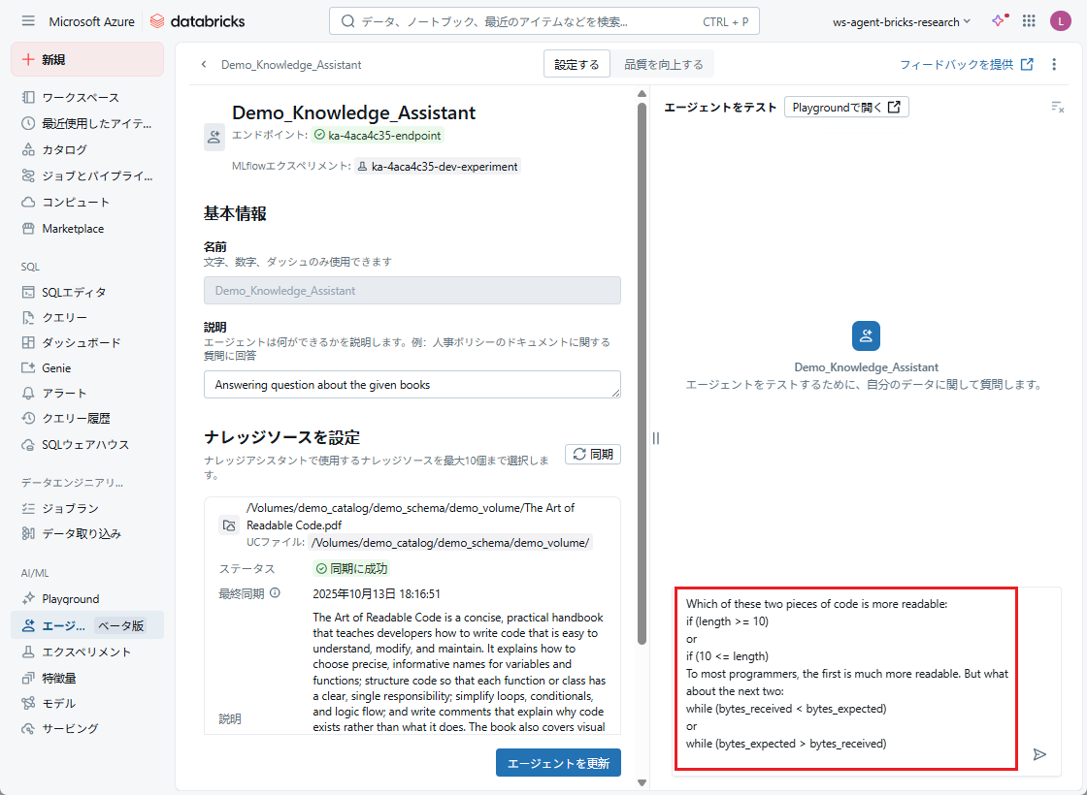Click the Demo_Knowledge_Assistant breadcrumb

click(x=291, y=64)
